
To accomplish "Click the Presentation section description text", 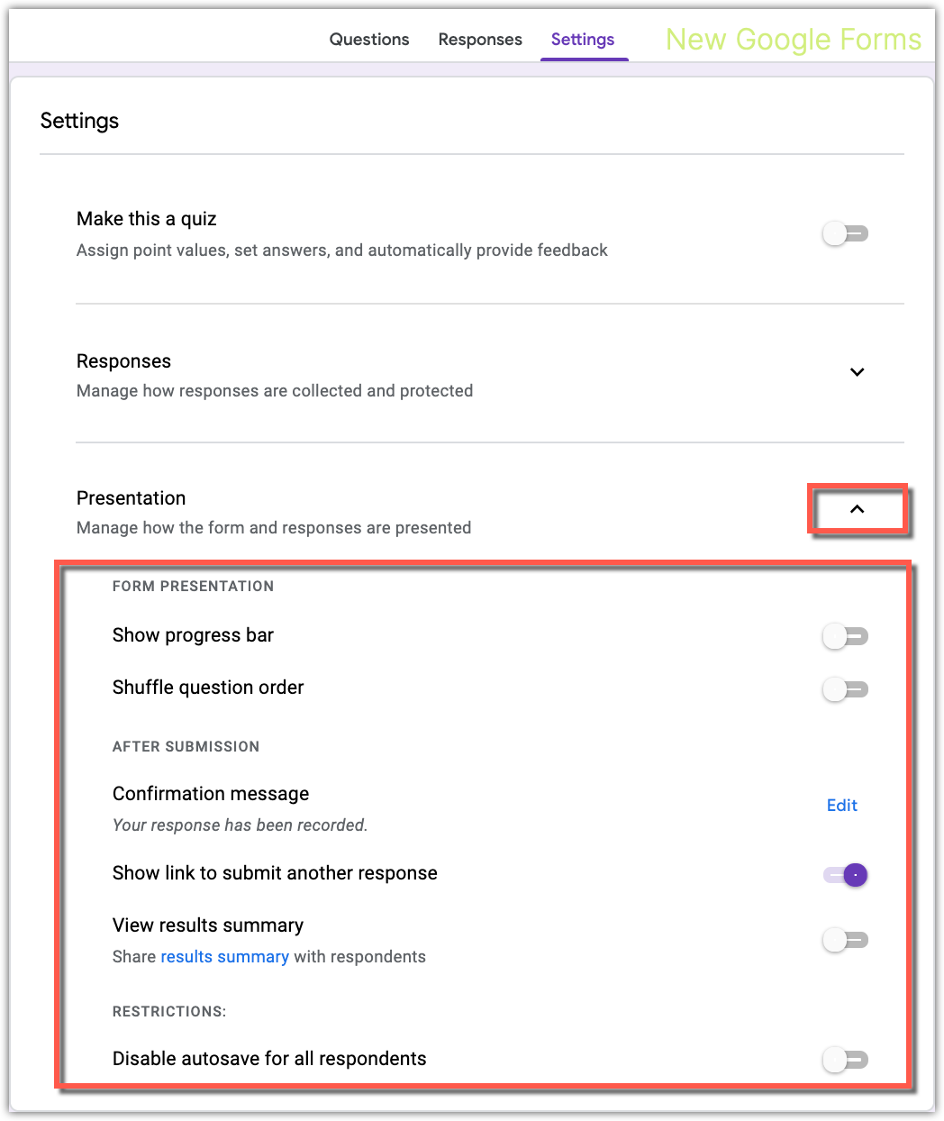I will [274, 527].
